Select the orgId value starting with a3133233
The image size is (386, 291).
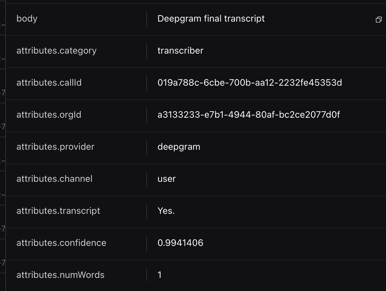(249, 115)
